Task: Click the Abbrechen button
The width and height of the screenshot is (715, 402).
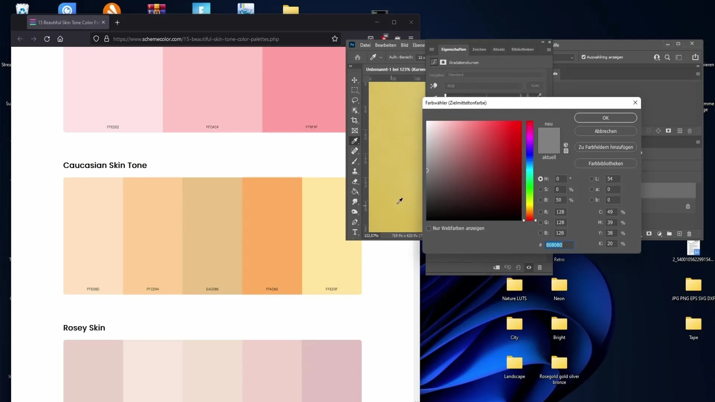Action: (606, 131)
